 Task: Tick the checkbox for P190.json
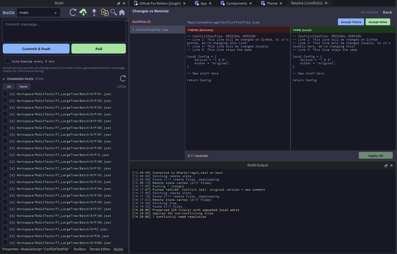click(5, 161)
